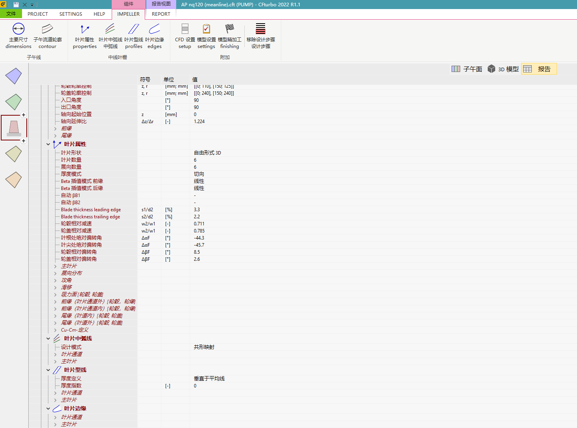Image resolution: width=577 pixels, height=428 pixels.
Task: Click the remove design steps (移除设计步骤) icon
Action: (x=260, y=35)
